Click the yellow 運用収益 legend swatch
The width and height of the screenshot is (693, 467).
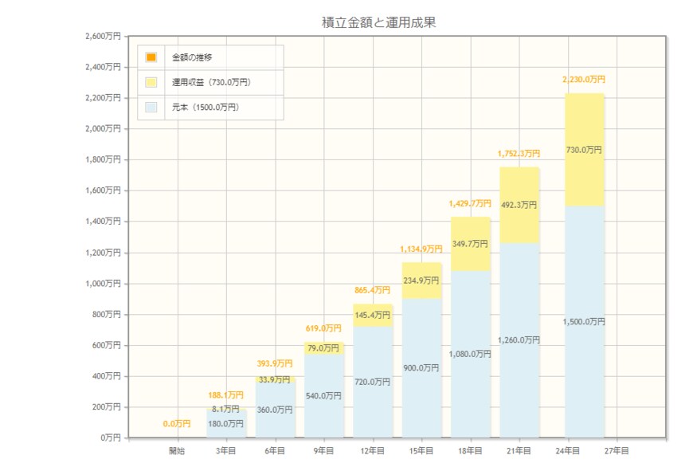(151, 82)
